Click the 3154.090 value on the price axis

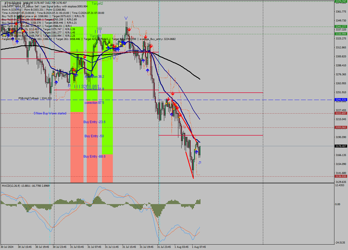[x=341, y=164]
